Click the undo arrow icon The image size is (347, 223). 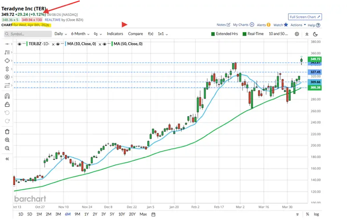(7, 113)
